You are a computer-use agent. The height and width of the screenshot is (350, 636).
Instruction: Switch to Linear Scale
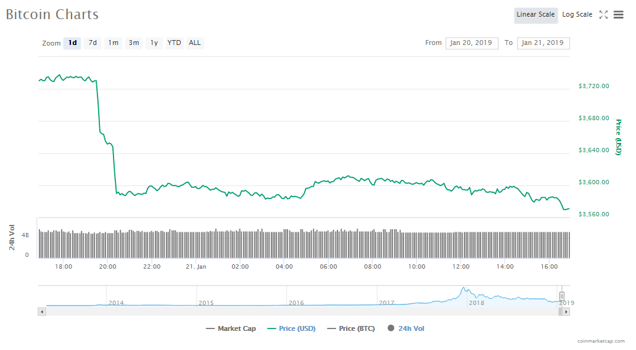point(535,15)
